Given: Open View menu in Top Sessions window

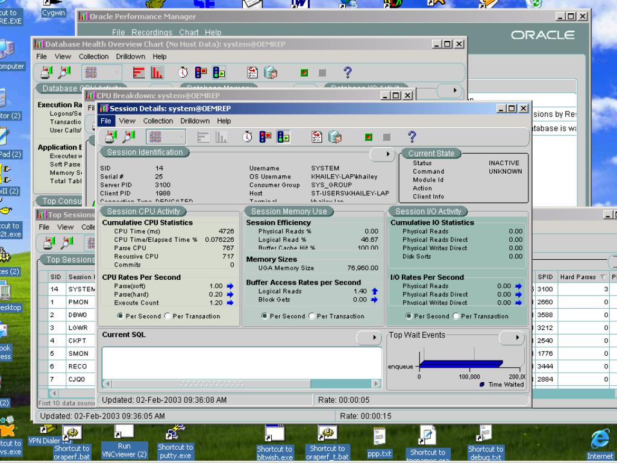Looking at the screenshot, I should (x=65, y=227).
